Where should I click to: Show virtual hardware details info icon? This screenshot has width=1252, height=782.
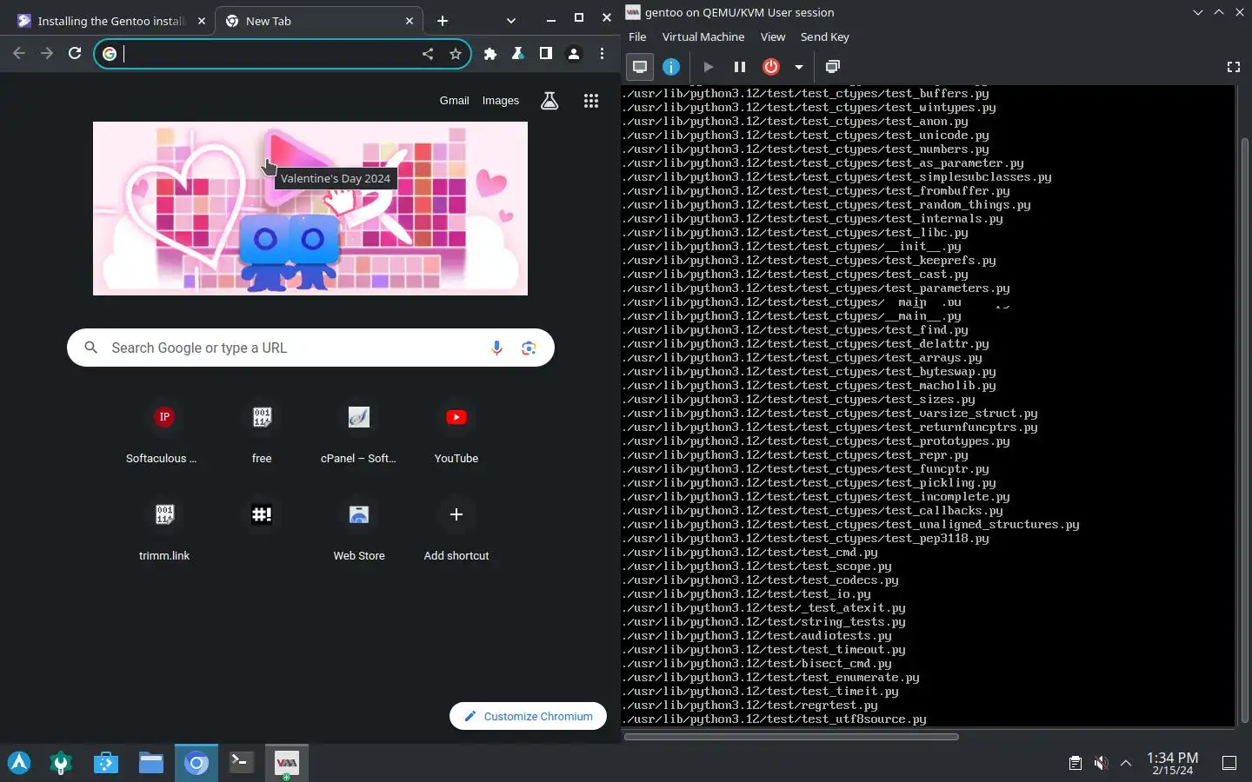[671, 67]
